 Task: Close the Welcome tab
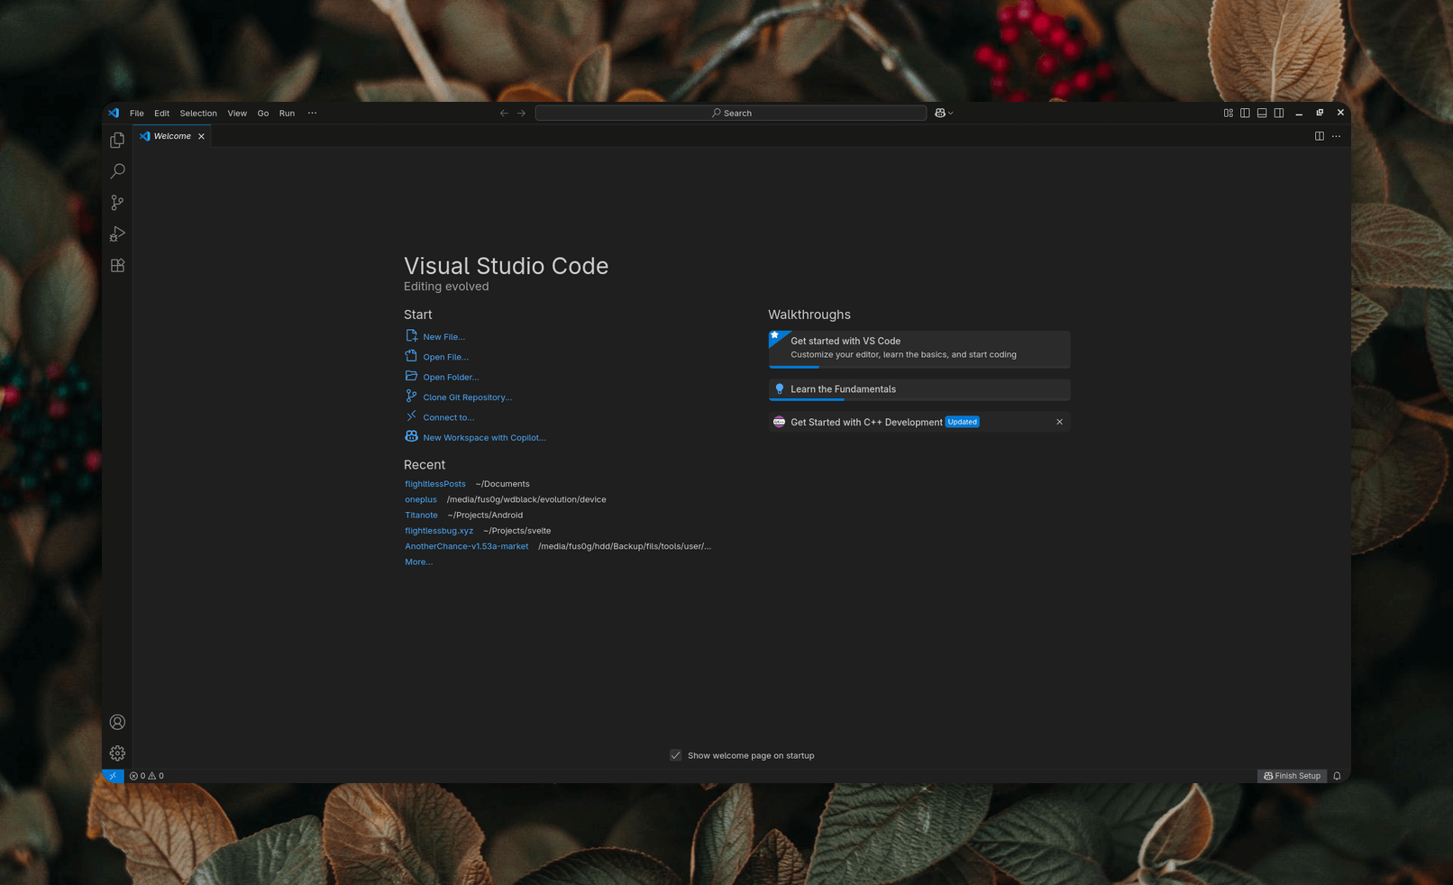pyautogui.click(x=201, y=136)
